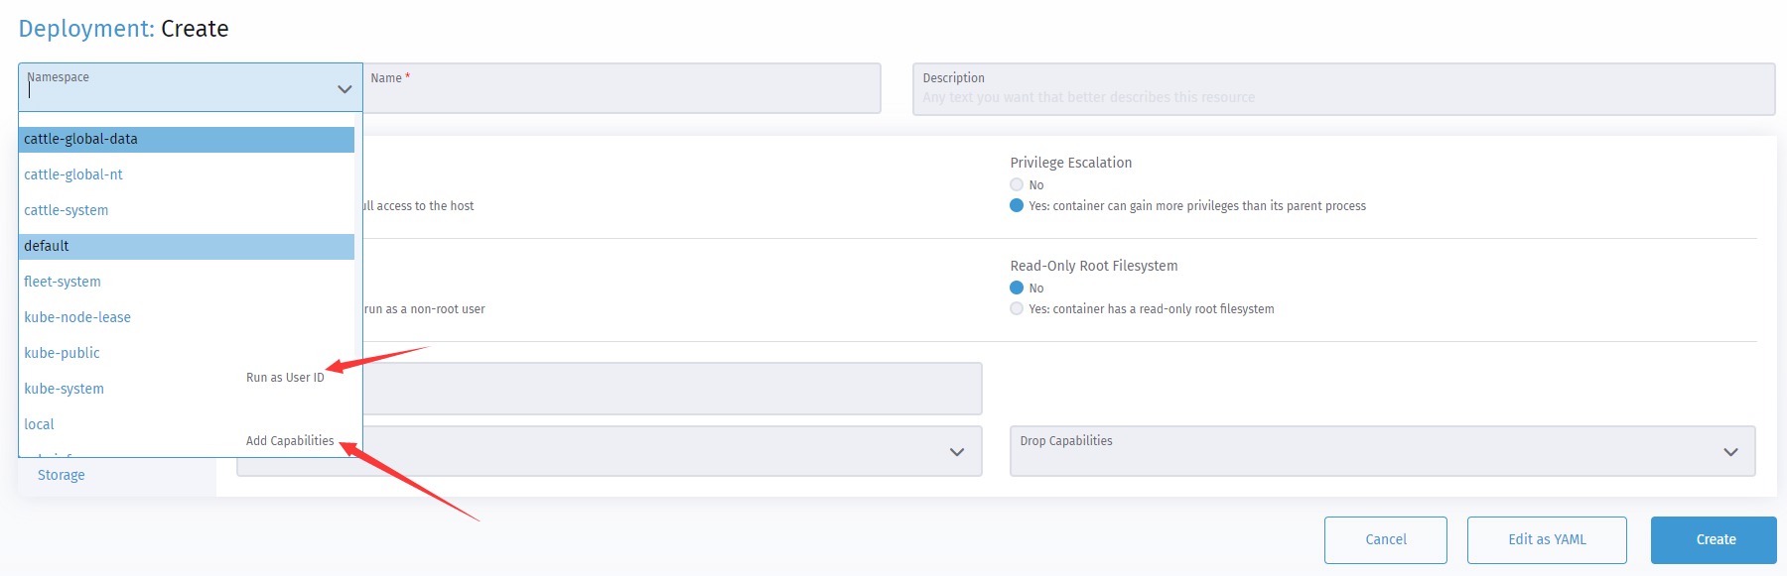Enable read-only root filesystem Yes option
The height and width of the screenshot is (576, 1787).
[1017, 308]
